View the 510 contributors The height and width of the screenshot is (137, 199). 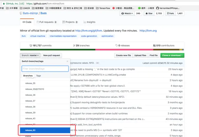pyautogui.click(x=164, y=45)
